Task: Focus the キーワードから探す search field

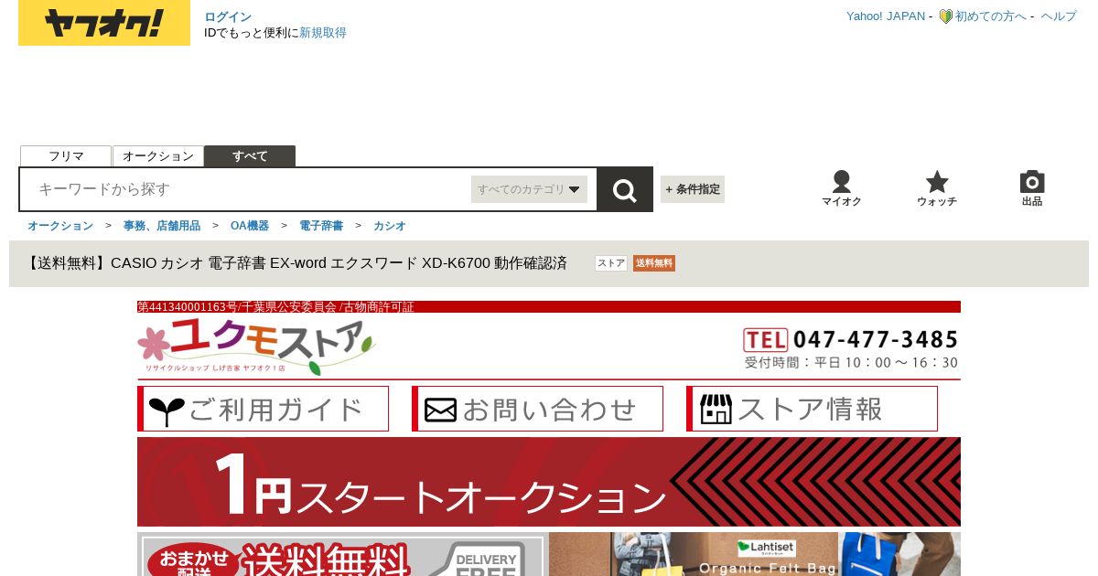Action: (245, 189)
